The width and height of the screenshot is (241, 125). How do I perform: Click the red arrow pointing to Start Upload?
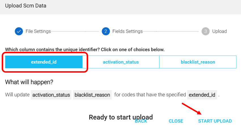[191, 109]
